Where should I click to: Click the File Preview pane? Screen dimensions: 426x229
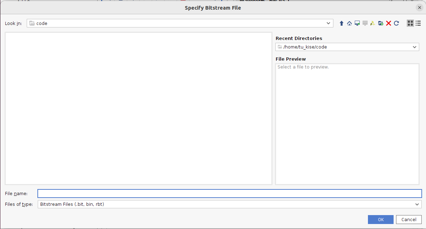point(347,124)
